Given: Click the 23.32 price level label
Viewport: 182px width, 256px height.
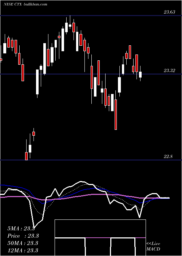Looking at the screenshot, I should click(169, 71).
